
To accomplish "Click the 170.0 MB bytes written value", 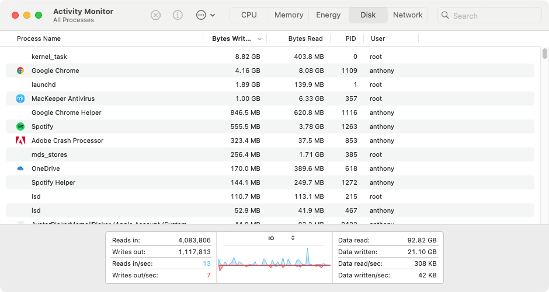I will (x=245, y=168).
